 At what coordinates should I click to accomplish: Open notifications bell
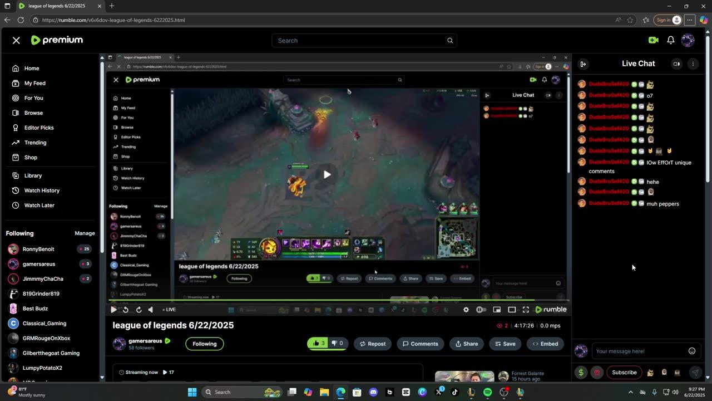pos(671,40)
